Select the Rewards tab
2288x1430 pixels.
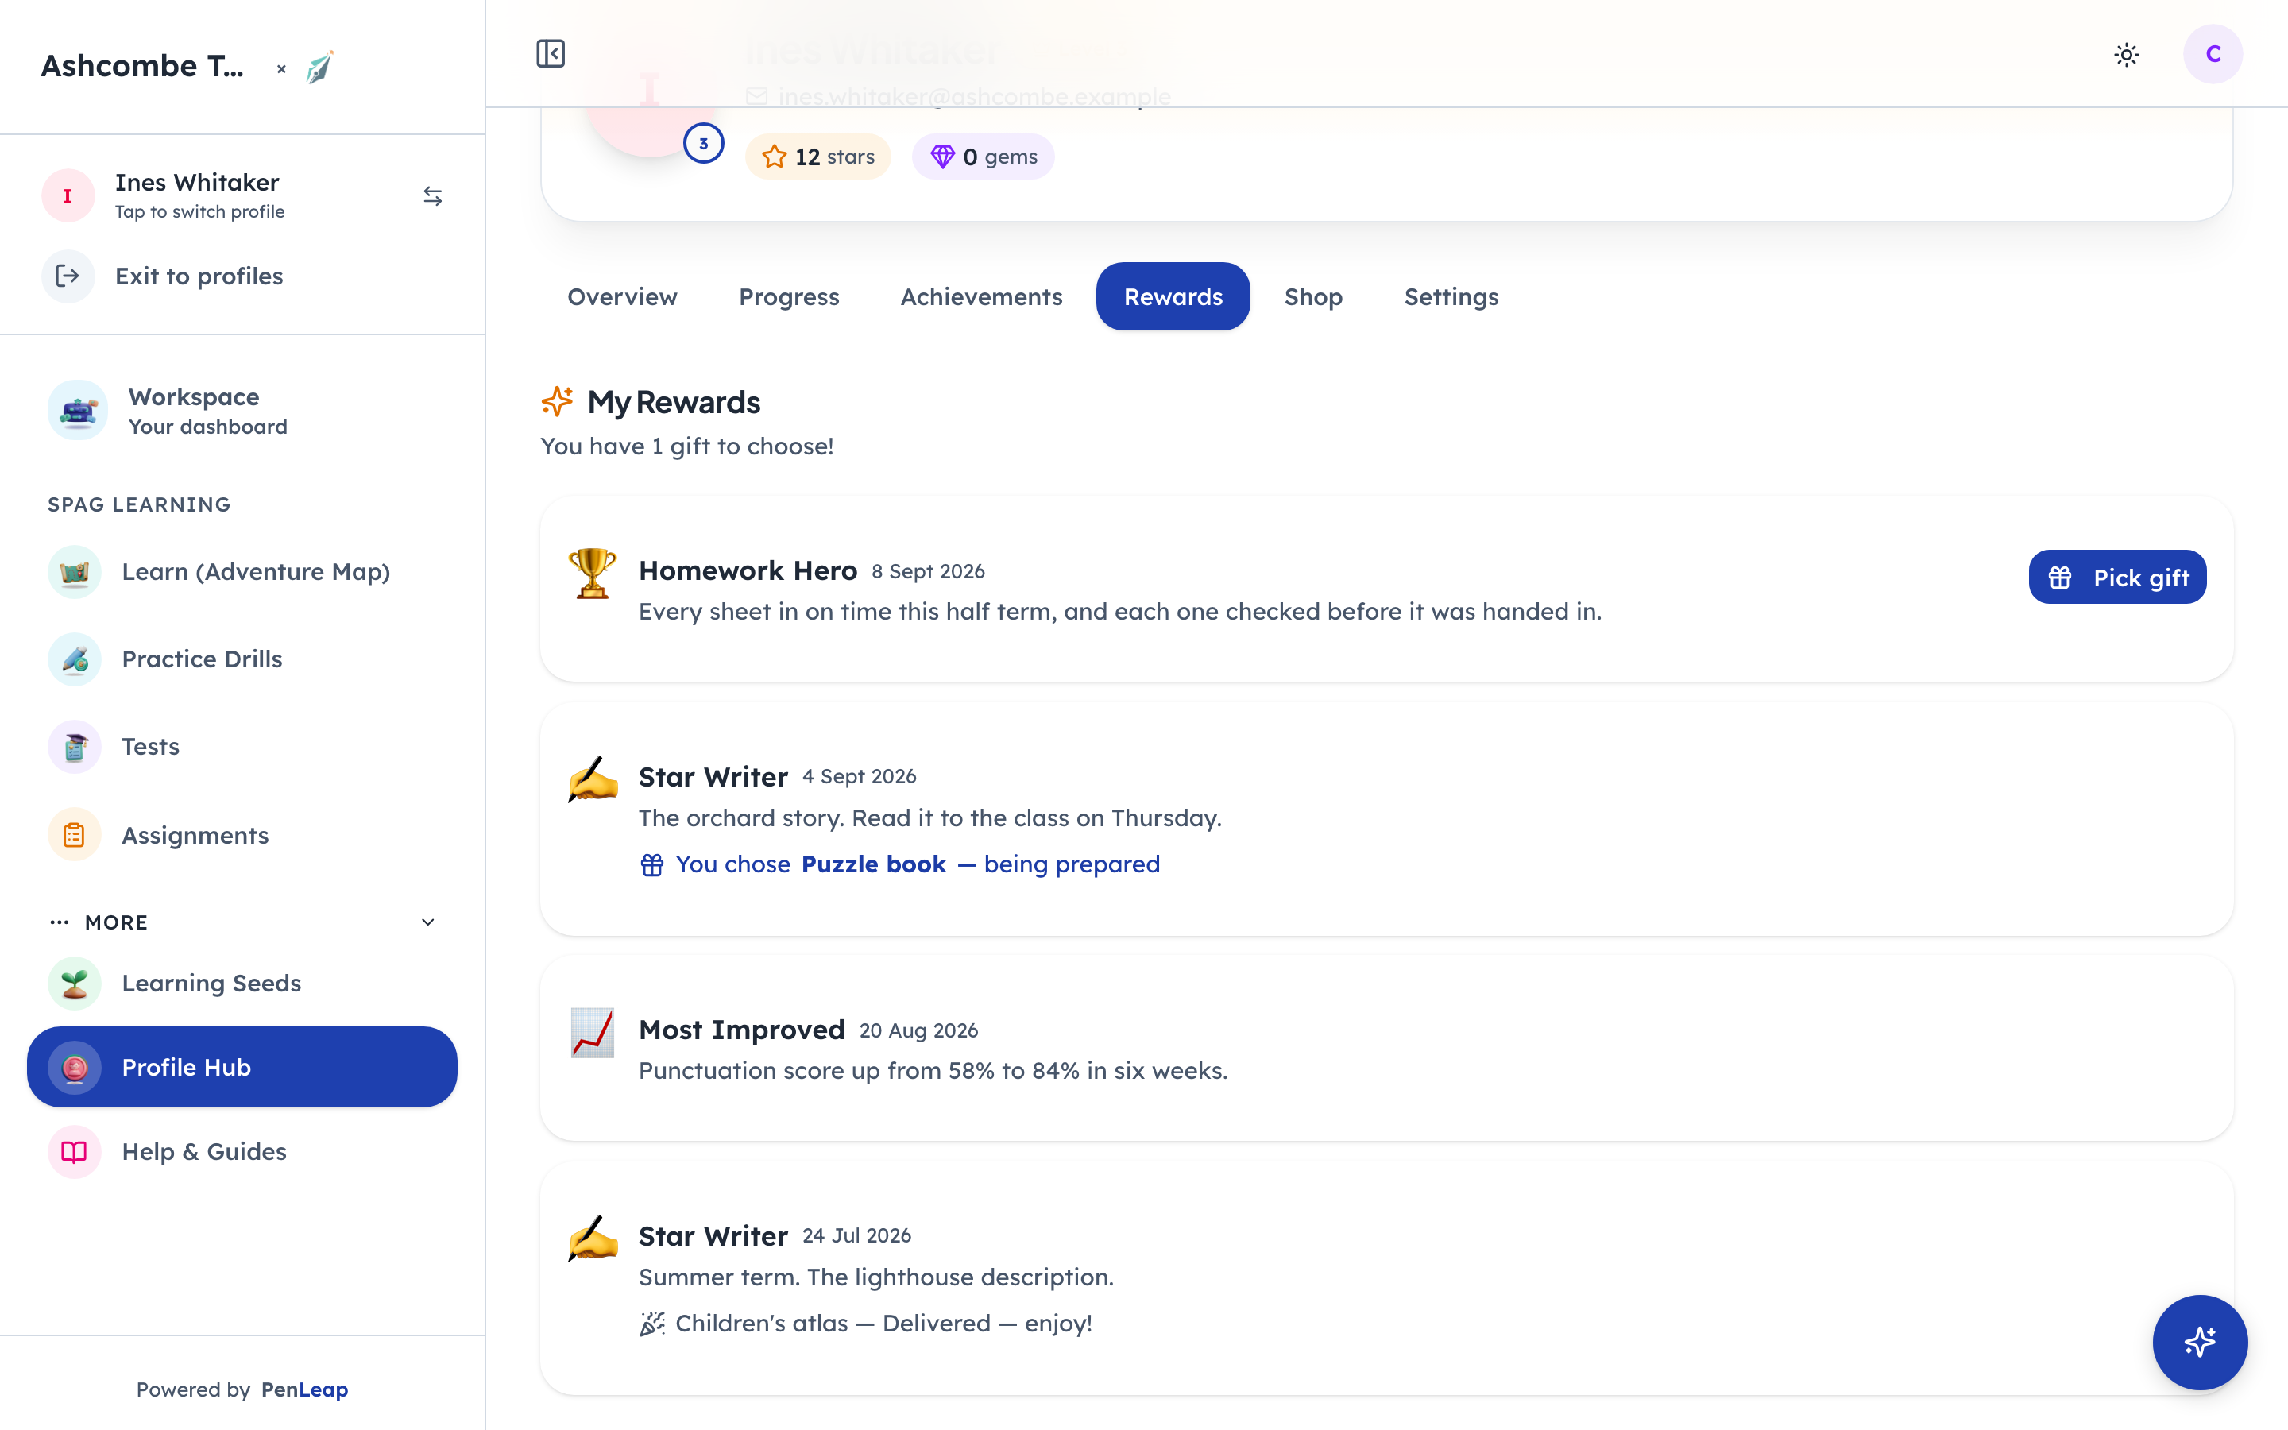tap(1173, 296)
